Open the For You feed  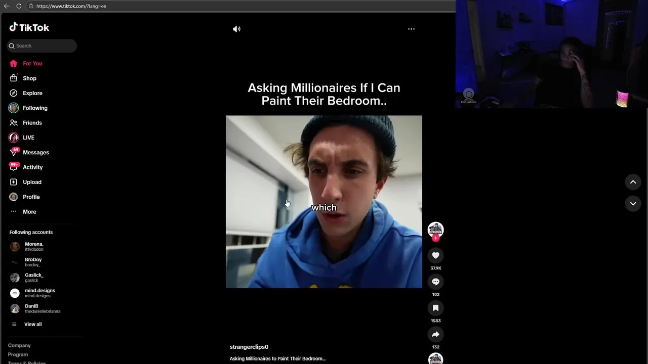coord(32,64)
